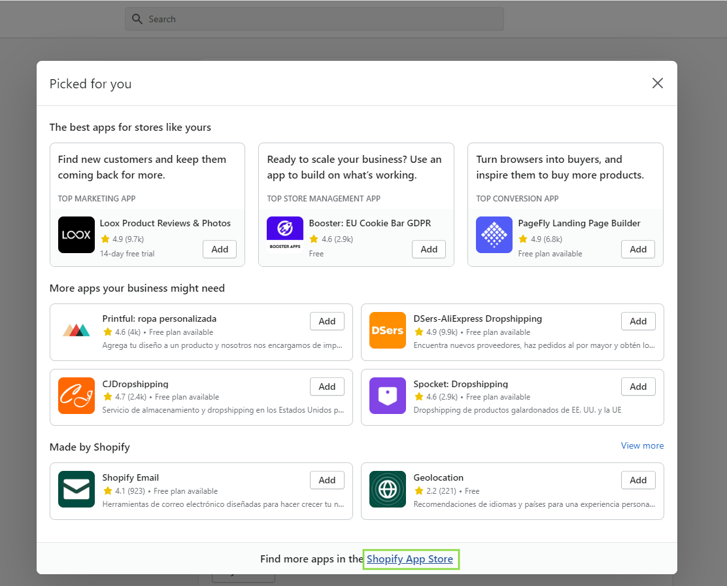
Task: Open Loox Product Reviews & Photos title
Action: click(x=165, y=223)
